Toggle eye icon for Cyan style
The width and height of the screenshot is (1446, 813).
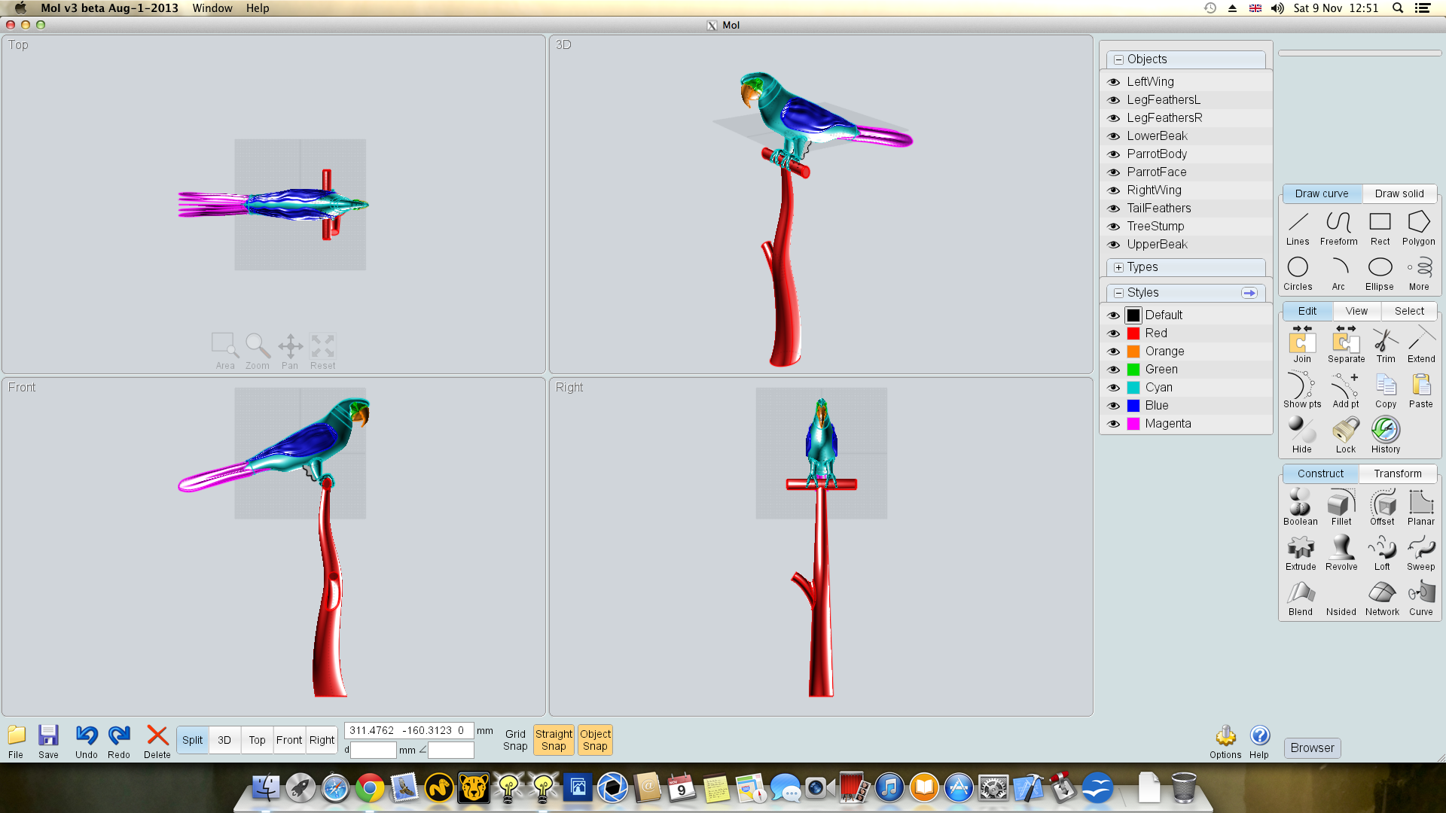(1114, 388)
